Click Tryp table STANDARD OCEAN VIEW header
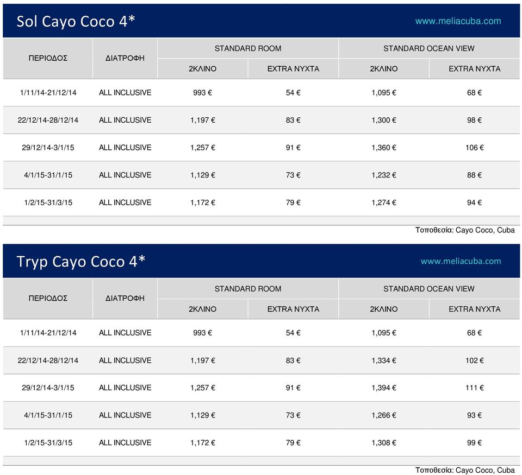The width and height of the screenshot is (522, 475). tap(429, 289)
